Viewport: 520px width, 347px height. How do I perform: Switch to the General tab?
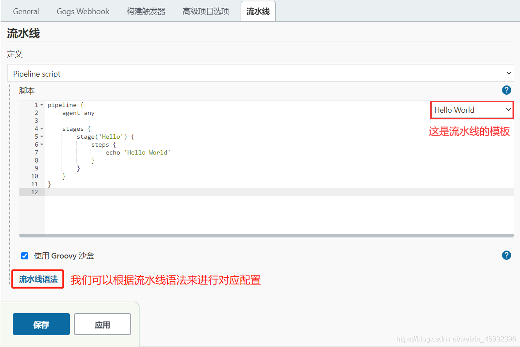(x=26, y=11)
